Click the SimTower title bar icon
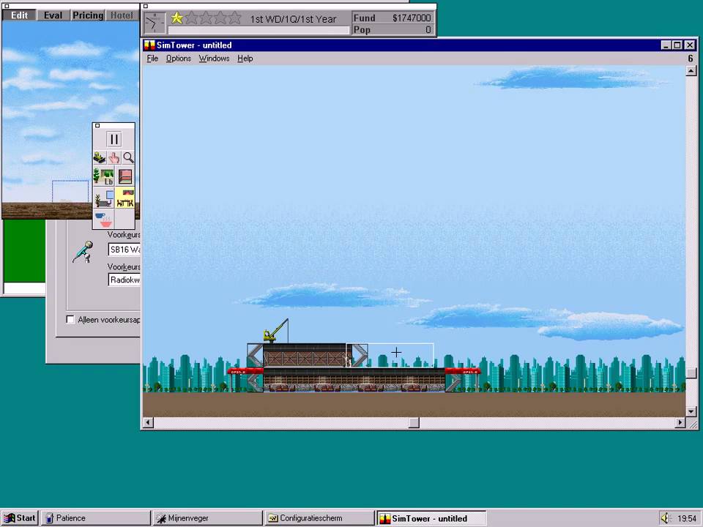 [149, 45]
